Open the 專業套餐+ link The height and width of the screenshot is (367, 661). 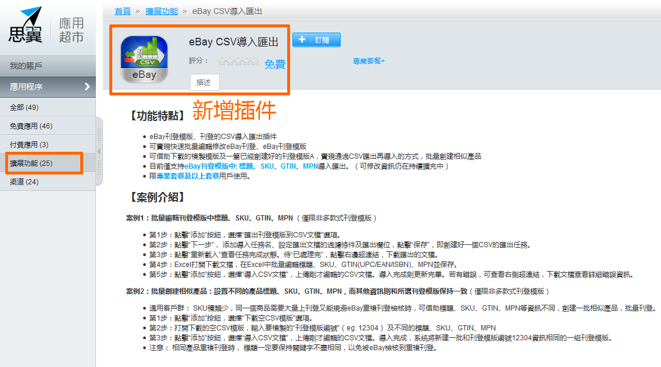369,61
